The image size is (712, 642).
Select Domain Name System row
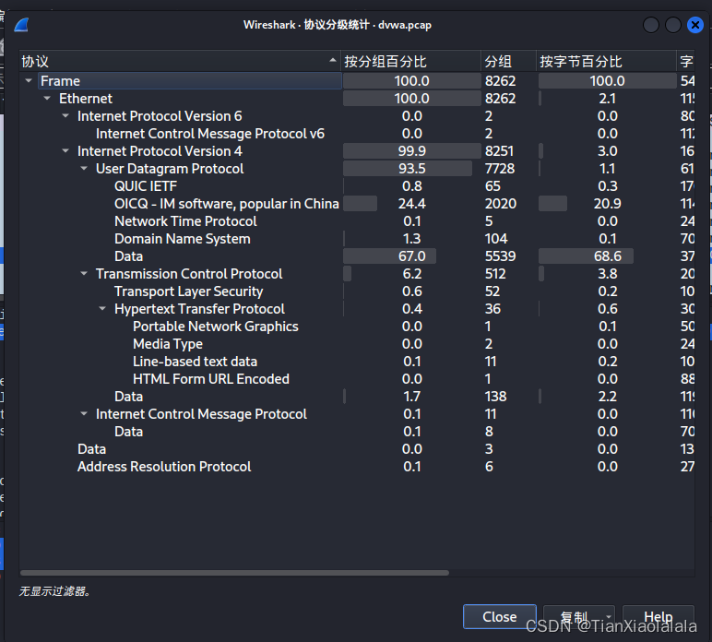coord(357,239)
